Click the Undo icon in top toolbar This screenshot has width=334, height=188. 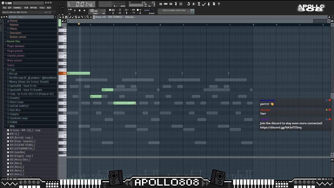click(x=189, y=4)
